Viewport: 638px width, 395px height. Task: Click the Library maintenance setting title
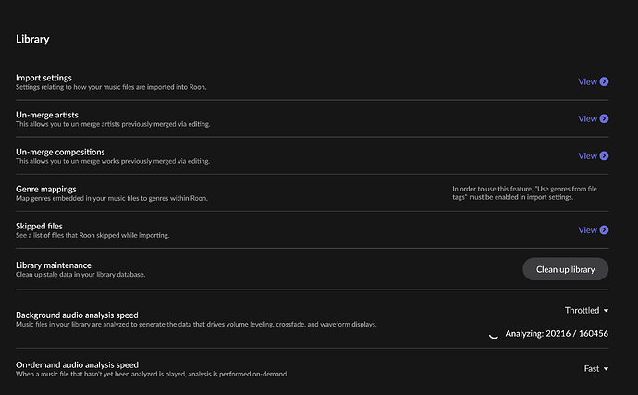click(x=54, y=265)
